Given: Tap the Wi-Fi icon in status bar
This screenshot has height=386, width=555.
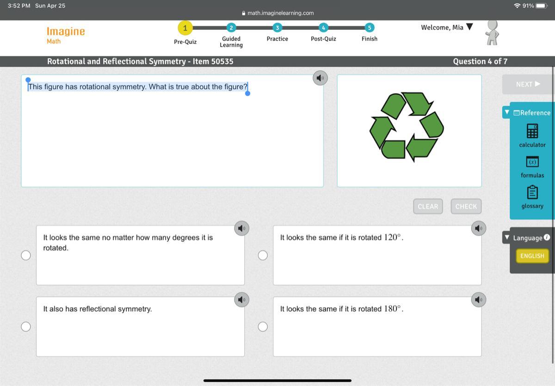Looking at the screenshot, I should coord(517,6).
